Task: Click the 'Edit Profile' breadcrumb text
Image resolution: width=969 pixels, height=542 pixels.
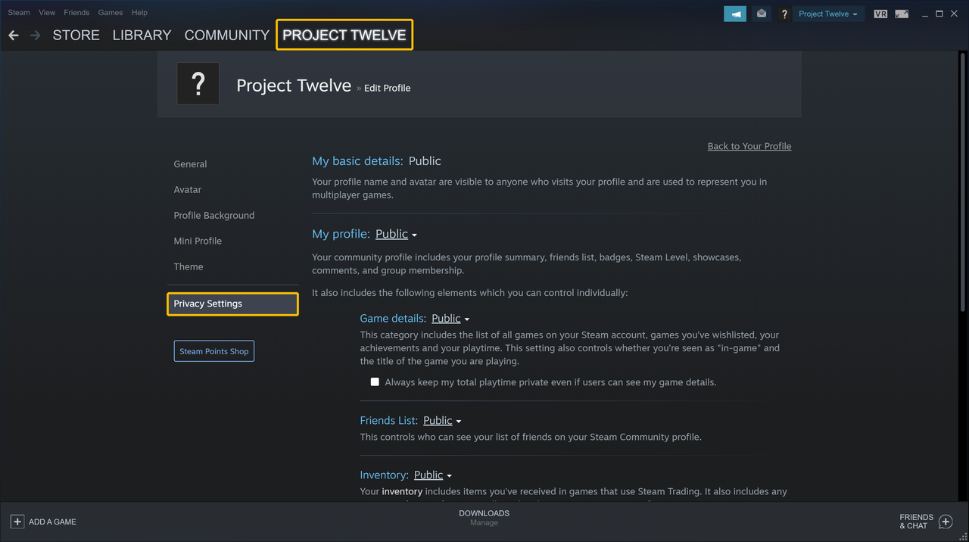Action: coord(388,89)
